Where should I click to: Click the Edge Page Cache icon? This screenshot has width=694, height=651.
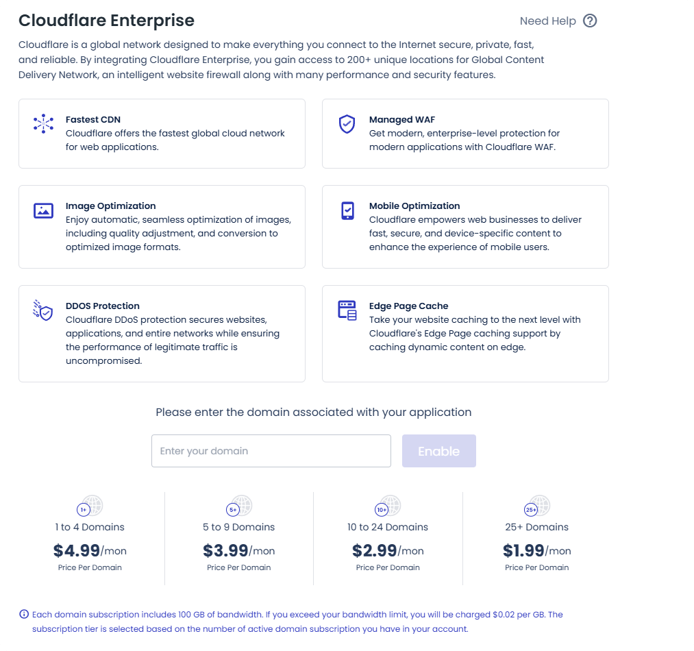pos(347,310)
